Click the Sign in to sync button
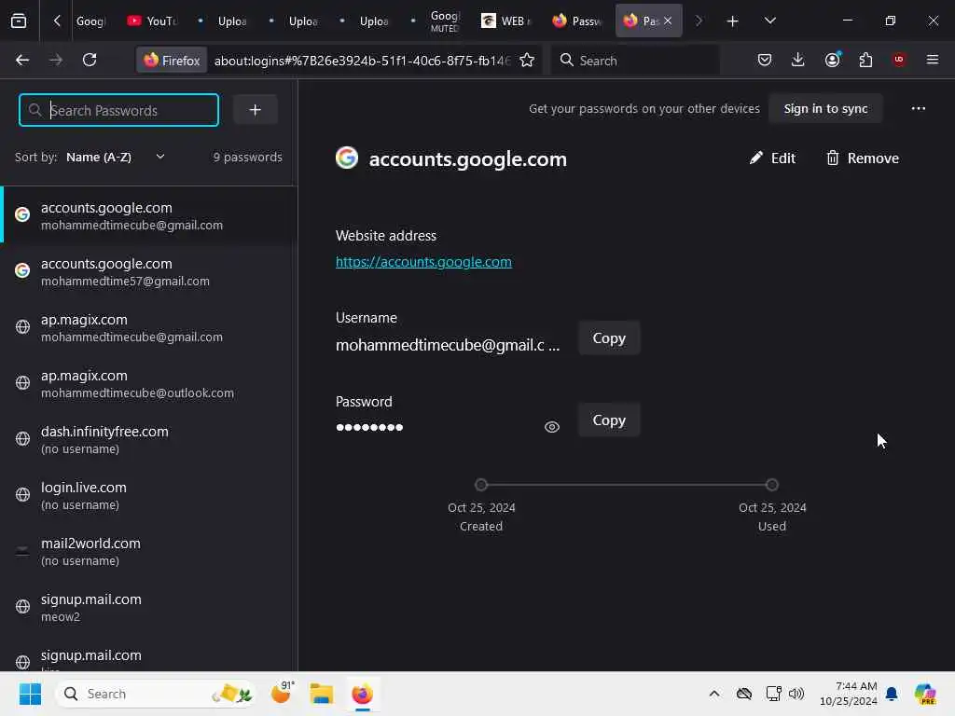The height and width of the screenshot is (716, 955). [825, 108]
